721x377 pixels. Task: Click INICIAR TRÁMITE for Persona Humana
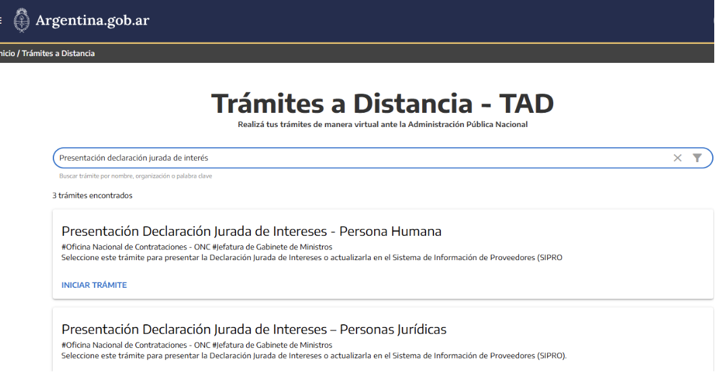(94, 285)
